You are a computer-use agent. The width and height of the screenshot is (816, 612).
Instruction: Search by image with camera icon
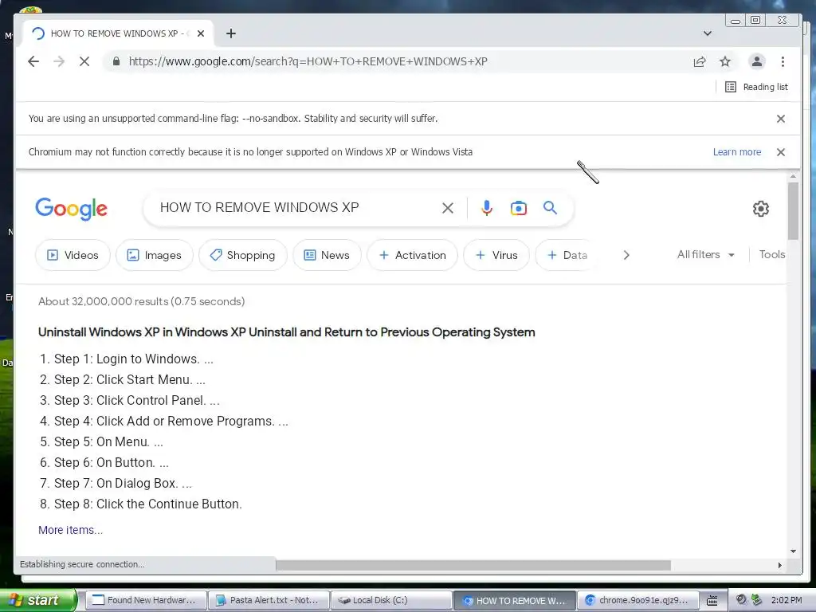[518, 208]
